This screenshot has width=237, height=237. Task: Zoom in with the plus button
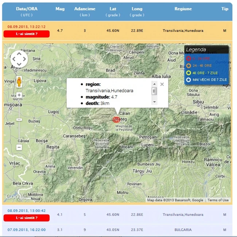(x=19, y=95)
